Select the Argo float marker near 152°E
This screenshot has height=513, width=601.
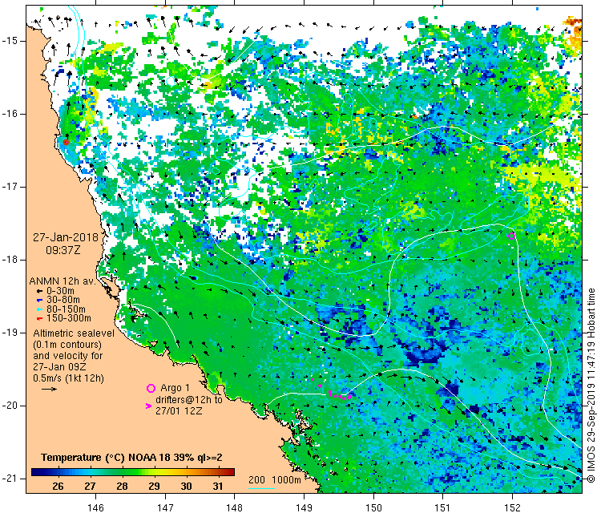(x=512, y=236)
